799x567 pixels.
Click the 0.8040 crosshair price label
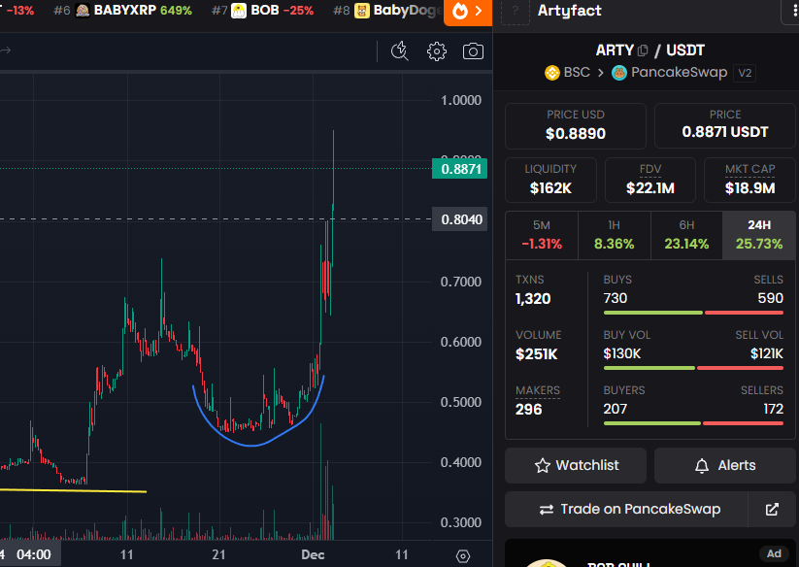pyautogui.click(x=459, y=219)
